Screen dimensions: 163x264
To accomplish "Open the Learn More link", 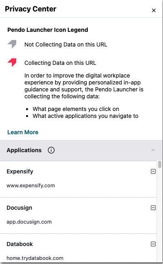I will point(23,132).
